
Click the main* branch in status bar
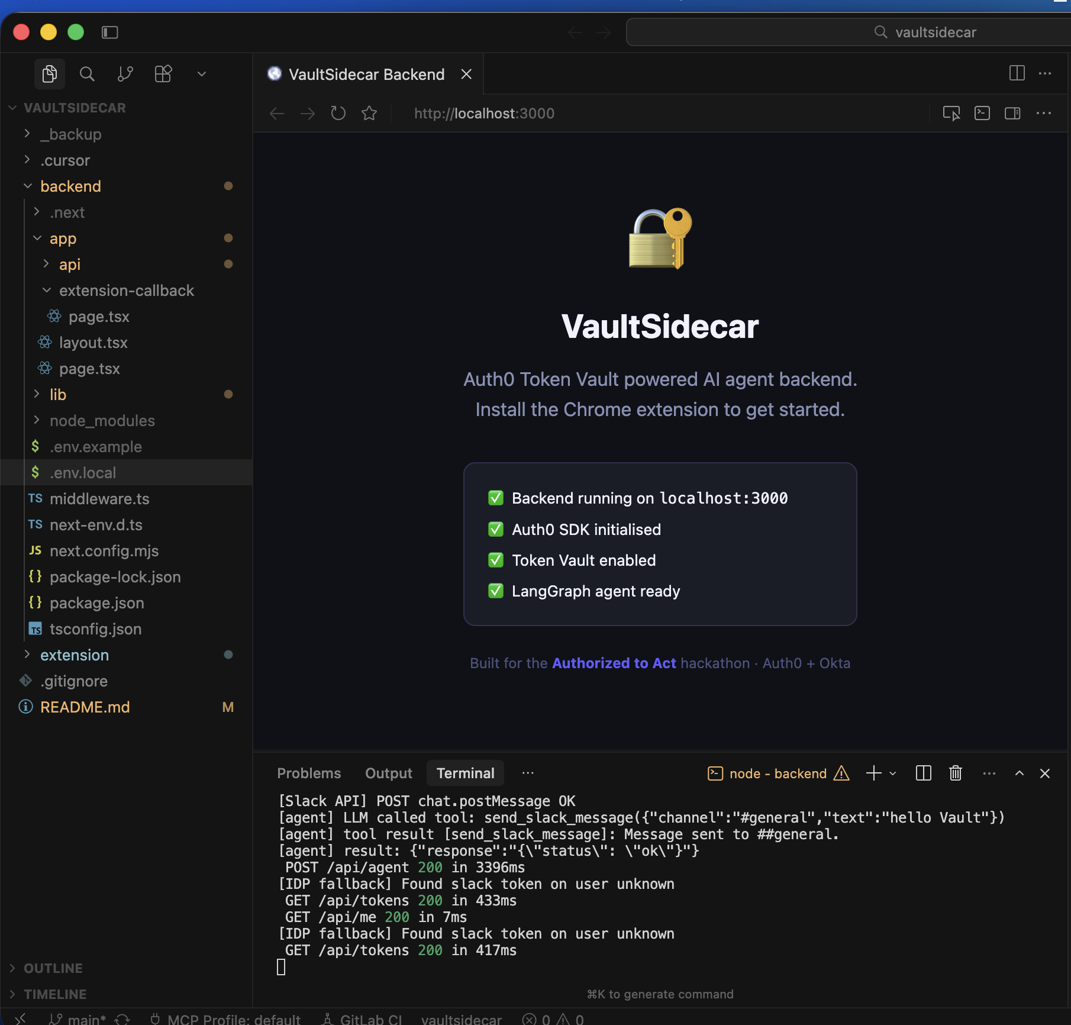click(77, 1019)
